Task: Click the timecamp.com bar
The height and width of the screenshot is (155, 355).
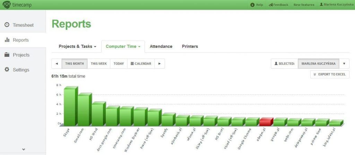Action: point(126,116)
